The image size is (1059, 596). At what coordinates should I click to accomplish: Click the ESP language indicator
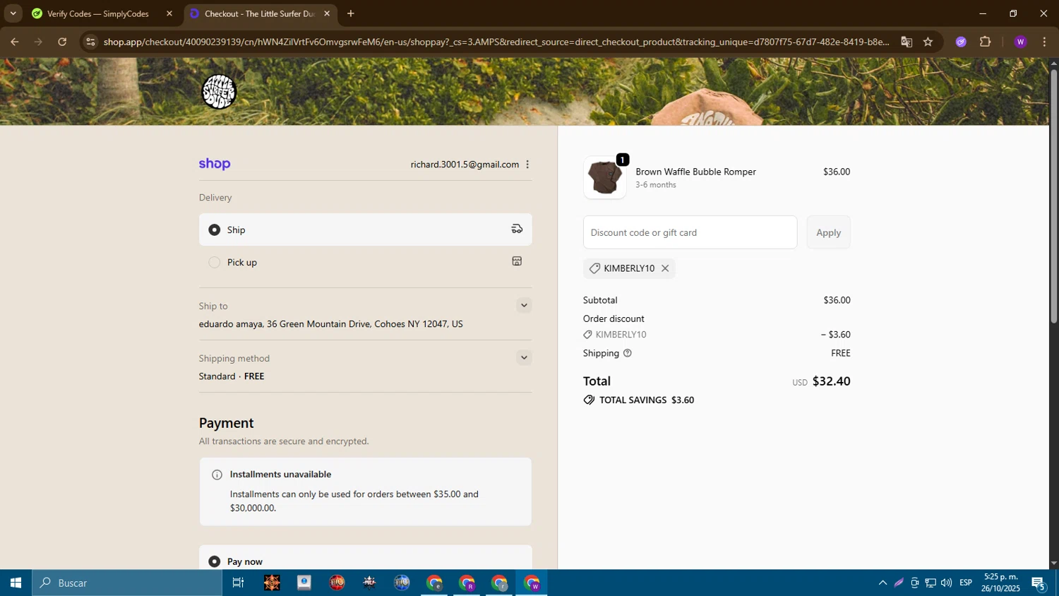(x=966, y=583)
